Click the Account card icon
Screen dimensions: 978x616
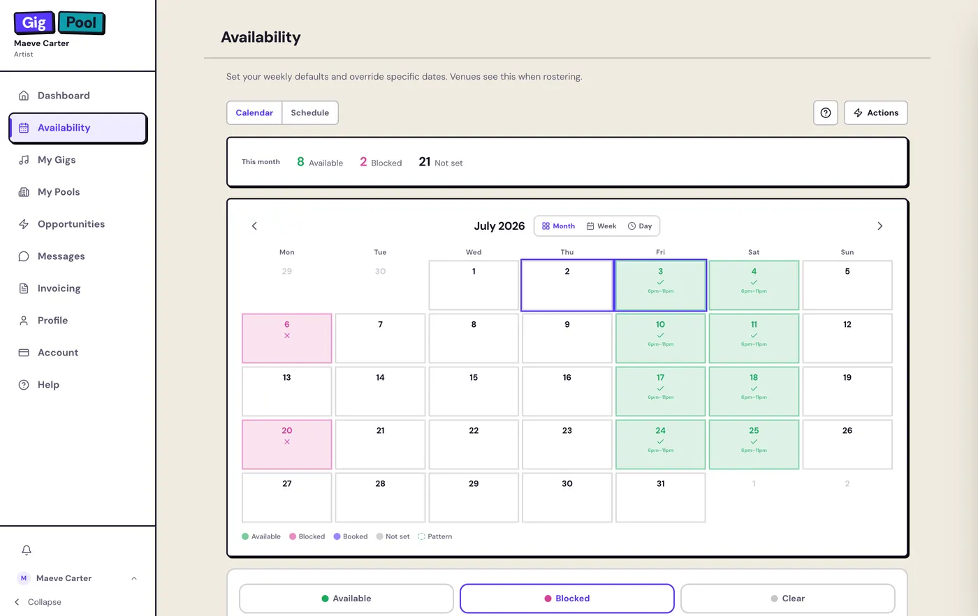24,353
